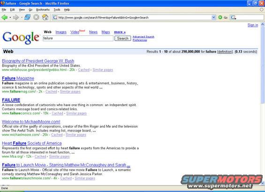Image resolution: width=265 pixels, height=192 pixels.
Task: Open the more » link
Action: [x=120, y=32]
